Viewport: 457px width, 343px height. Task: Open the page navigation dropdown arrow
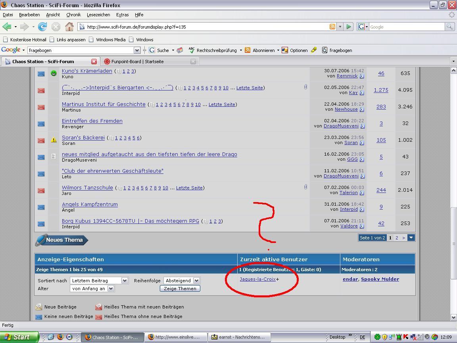(x=411, y=238)
